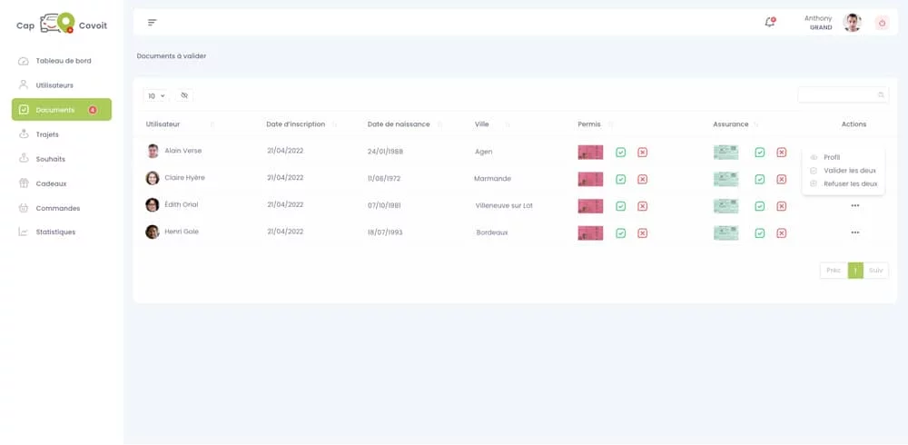Click the Suiv pagination button
Viewport: 908px width, 445px height.
pyautogui.click(x=875, y=271)
